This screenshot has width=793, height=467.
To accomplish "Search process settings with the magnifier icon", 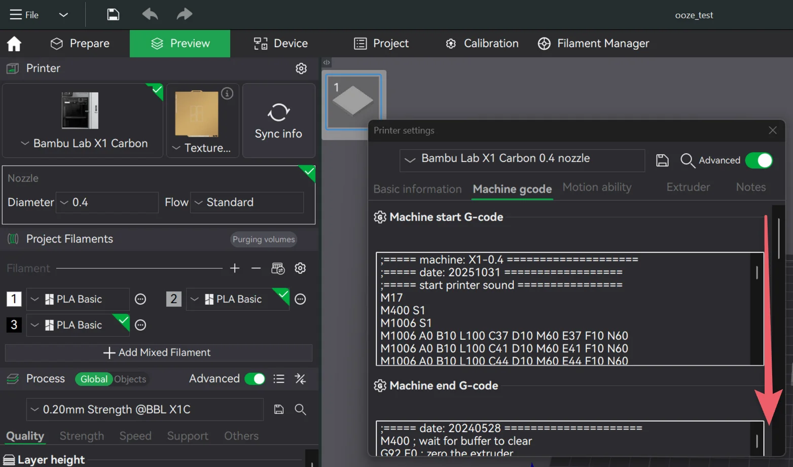I will [300, 409].
